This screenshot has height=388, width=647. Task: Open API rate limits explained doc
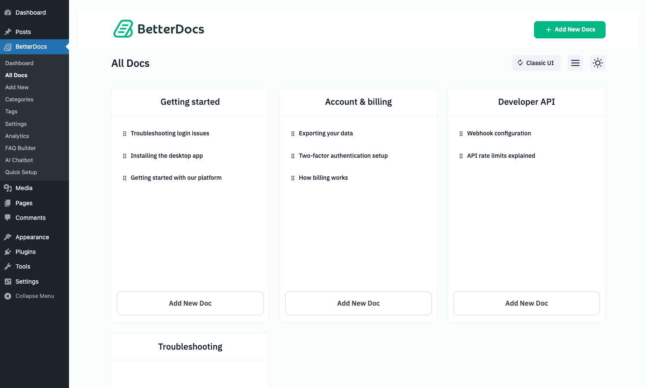point(501,156)
